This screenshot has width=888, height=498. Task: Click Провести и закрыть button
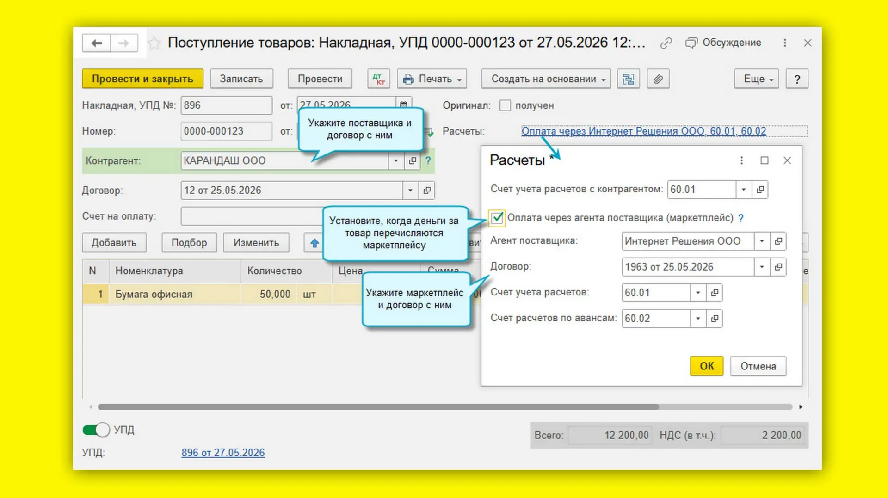142,79
